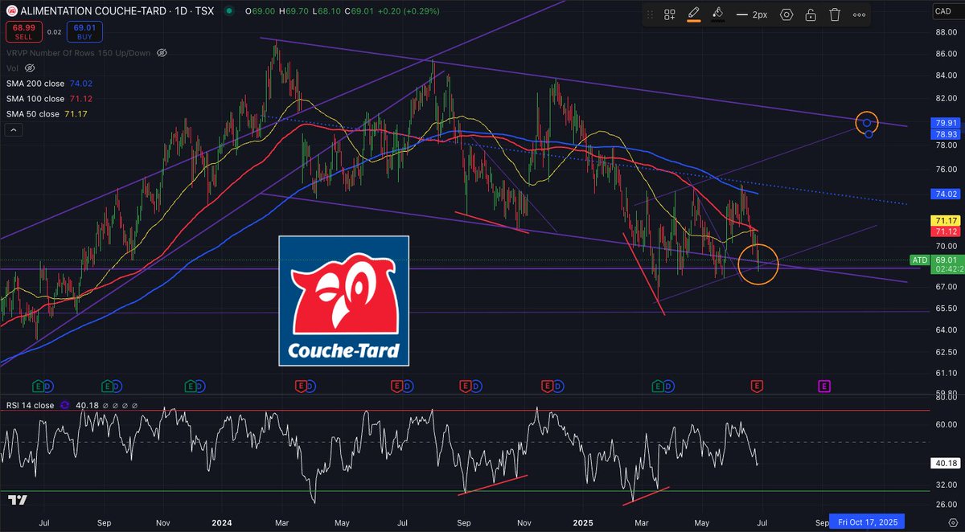Open the three-dot more options menu
Screen dimensions: 965x532
coord(860,14)
